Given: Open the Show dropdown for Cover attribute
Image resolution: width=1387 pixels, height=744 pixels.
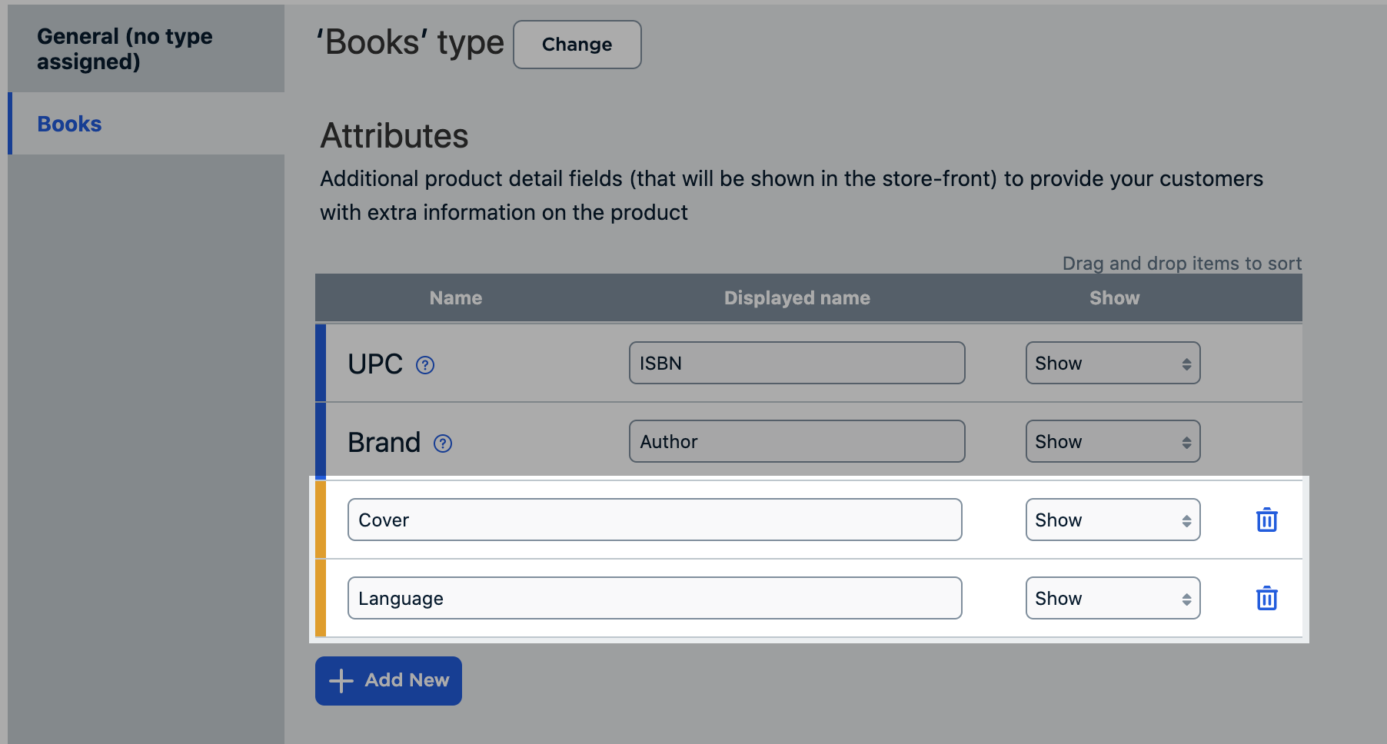Looking at the screenshot, I should coord(1113,520).
